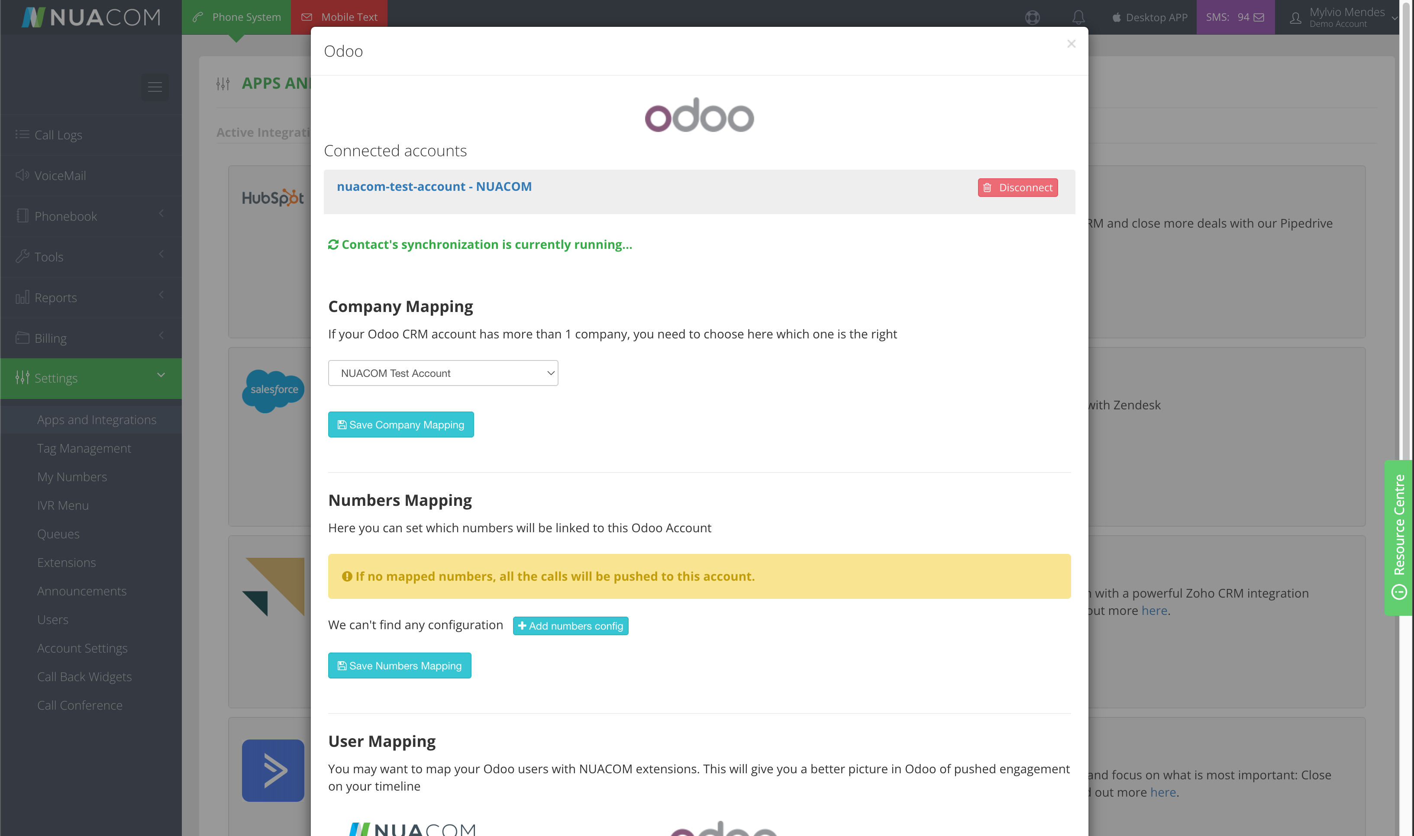Expand the Reports sidebar section
Image resolution: width=1414 pixels, height=836 pixels.
tap(91, 297)
